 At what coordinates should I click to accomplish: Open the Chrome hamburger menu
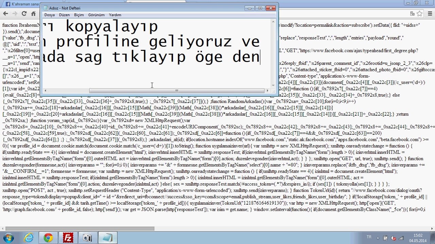(x=430, y=14)
